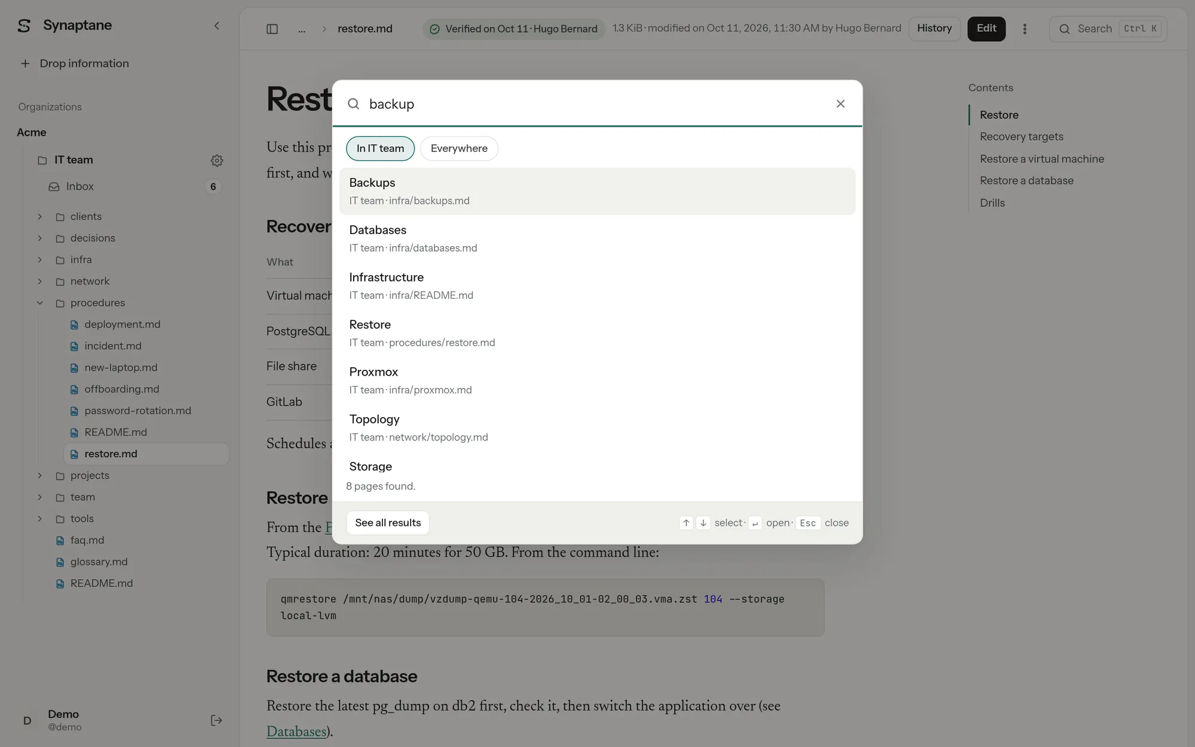Open the Inbox with 6 items
The height and width of the screenshot is (747, 1195).
pyautogui.click(x=134, y=186)
